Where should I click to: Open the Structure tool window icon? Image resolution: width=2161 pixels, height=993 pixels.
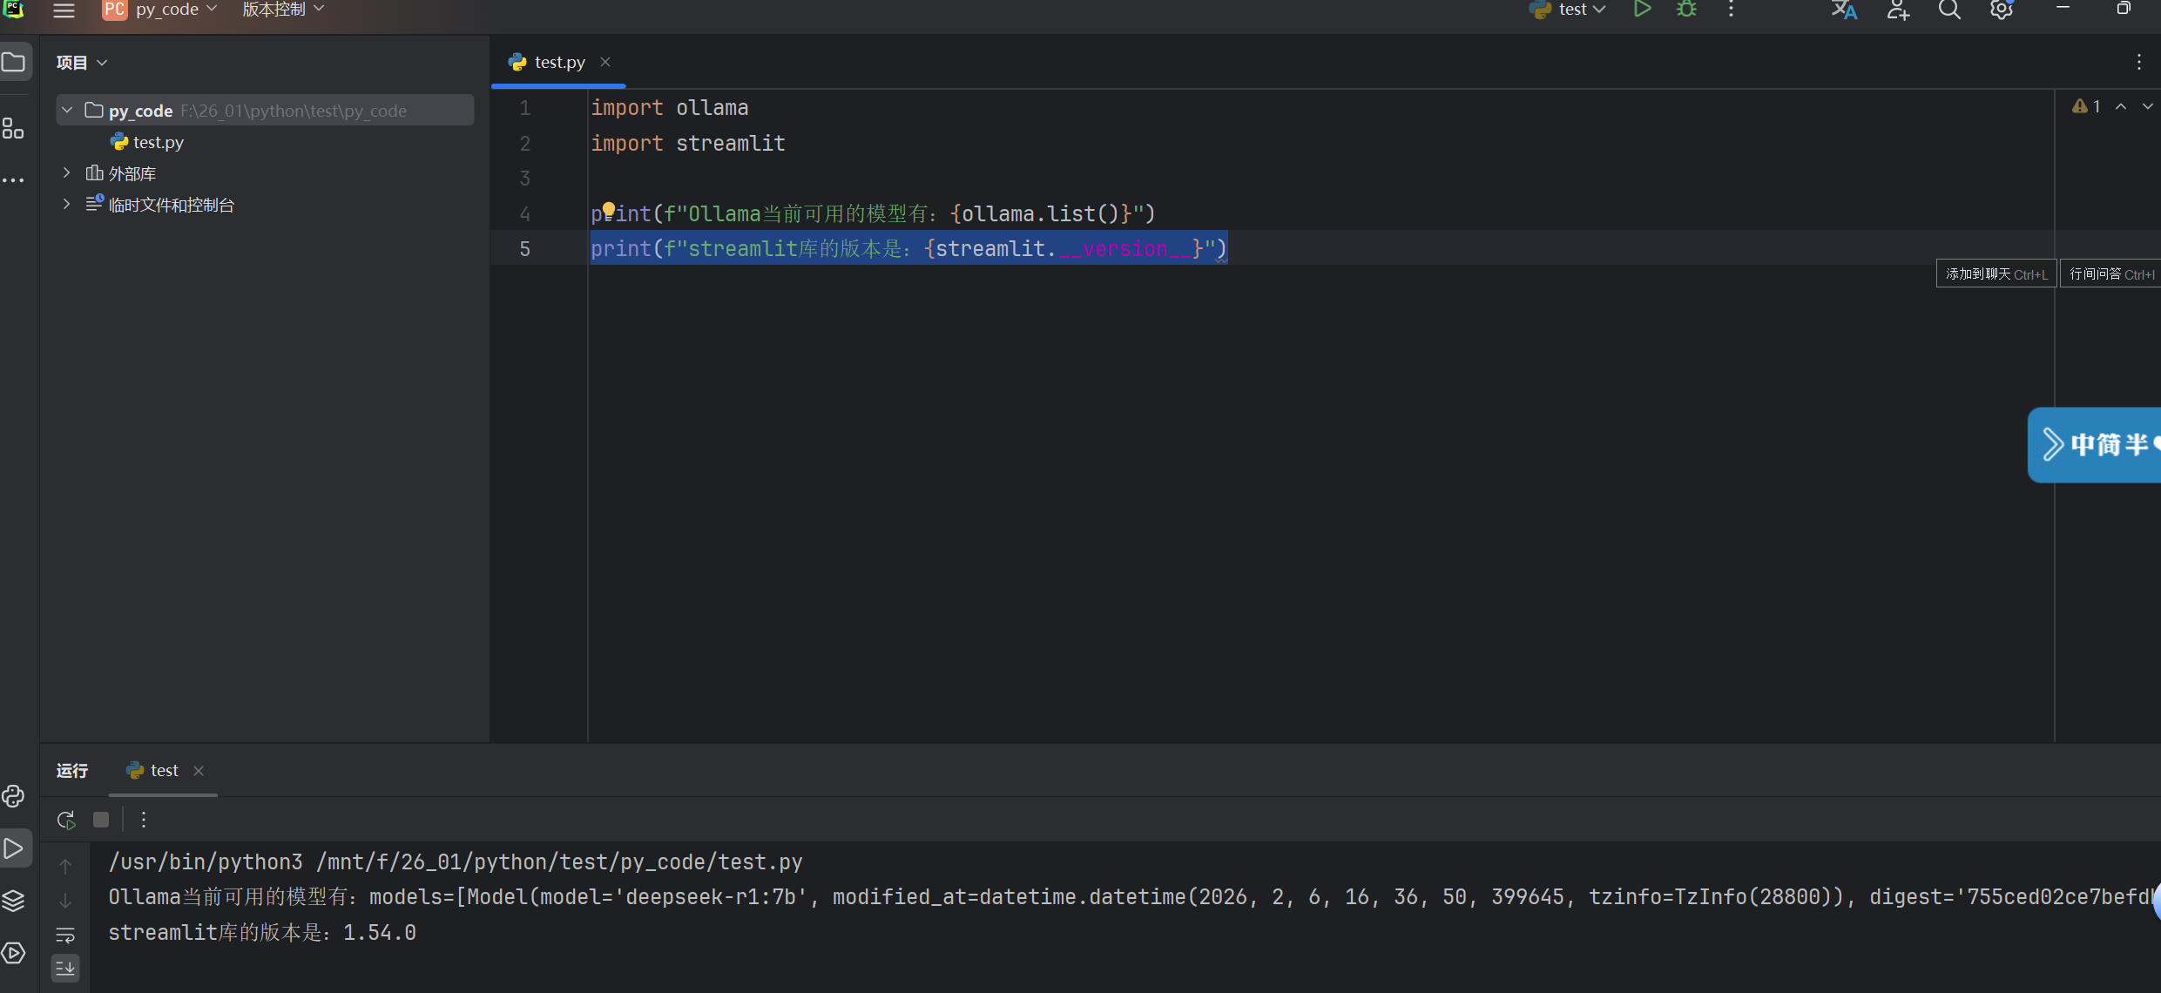tap(13, 129)
